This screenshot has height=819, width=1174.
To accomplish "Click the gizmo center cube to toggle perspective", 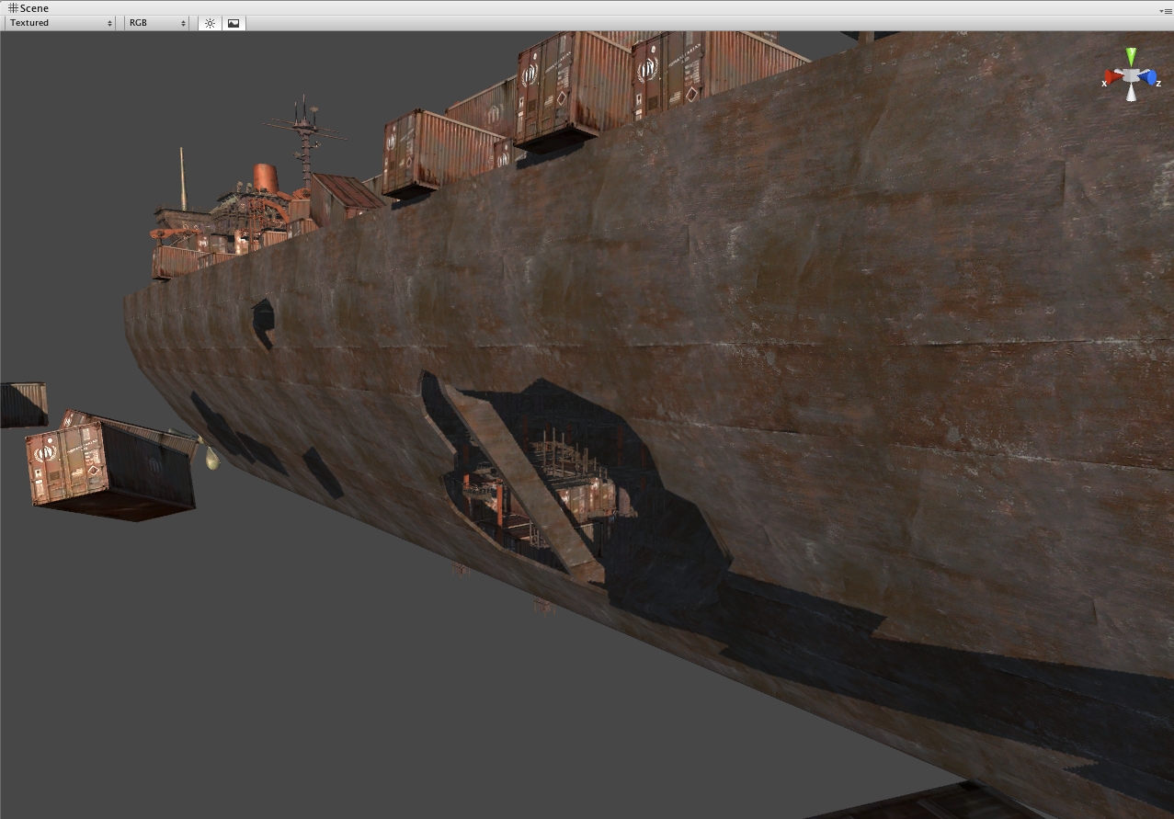I will pyautogui.click(x=1131, y=77).
